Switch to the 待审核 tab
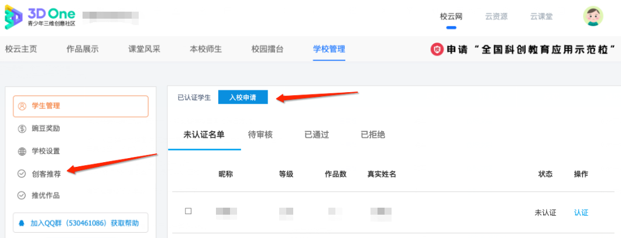The image size is (621, 238). pyautogui.click(x=260, y=135)
